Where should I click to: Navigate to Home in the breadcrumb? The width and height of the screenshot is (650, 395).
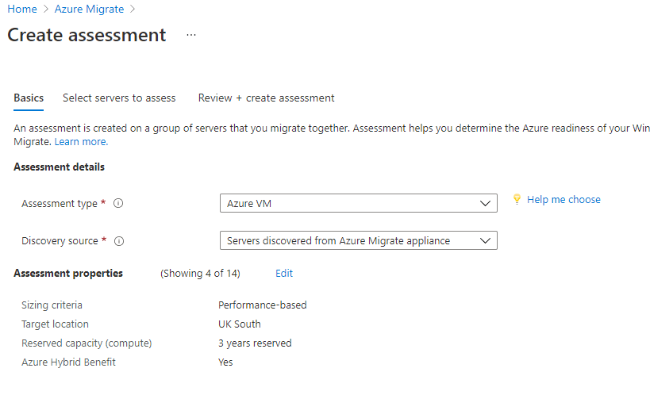click(x=22, y=9)
